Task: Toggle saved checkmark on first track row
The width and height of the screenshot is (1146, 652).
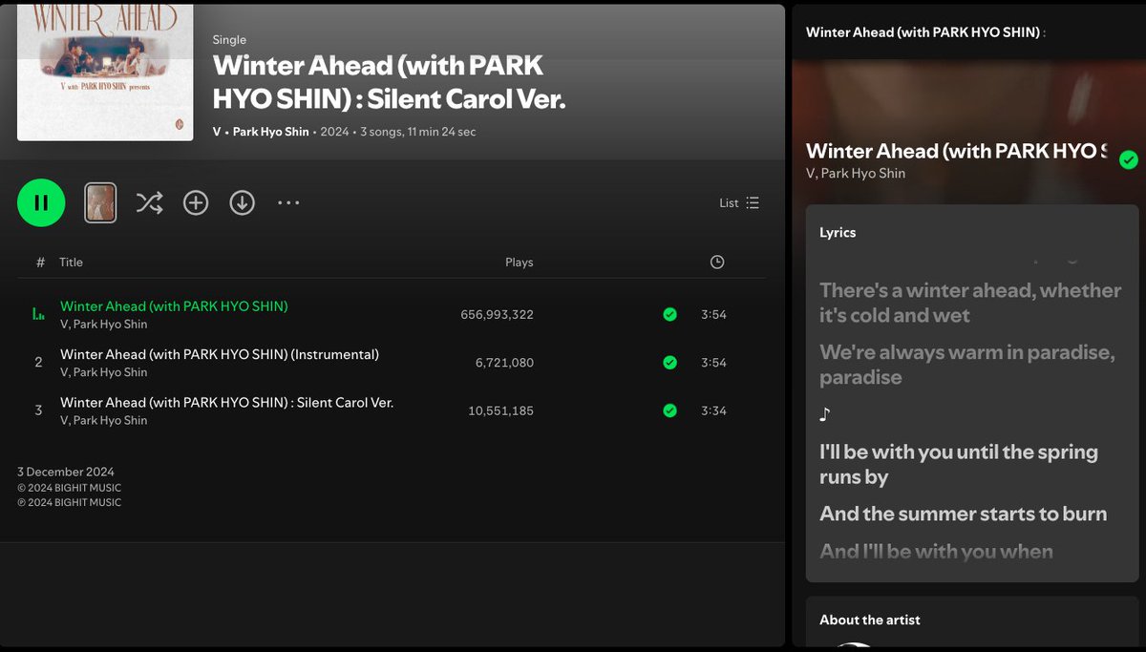Action: [x=669, y=314]
